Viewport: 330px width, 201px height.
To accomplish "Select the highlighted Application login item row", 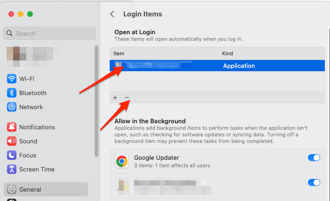I will (x=217, y=66).
